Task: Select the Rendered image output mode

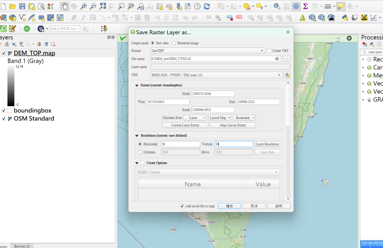Action: (x=174, y=43)
